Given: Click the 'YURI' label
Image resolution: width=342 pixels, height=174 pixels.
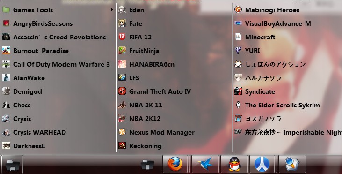Looking at the screenshot, I should (252, 51).
